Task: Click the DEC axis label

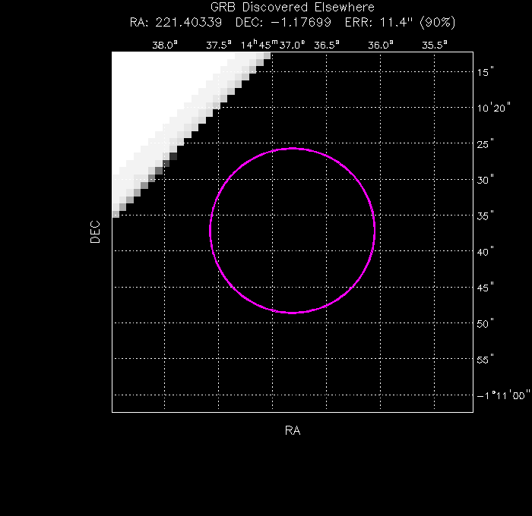Action: tap(95, 231)
